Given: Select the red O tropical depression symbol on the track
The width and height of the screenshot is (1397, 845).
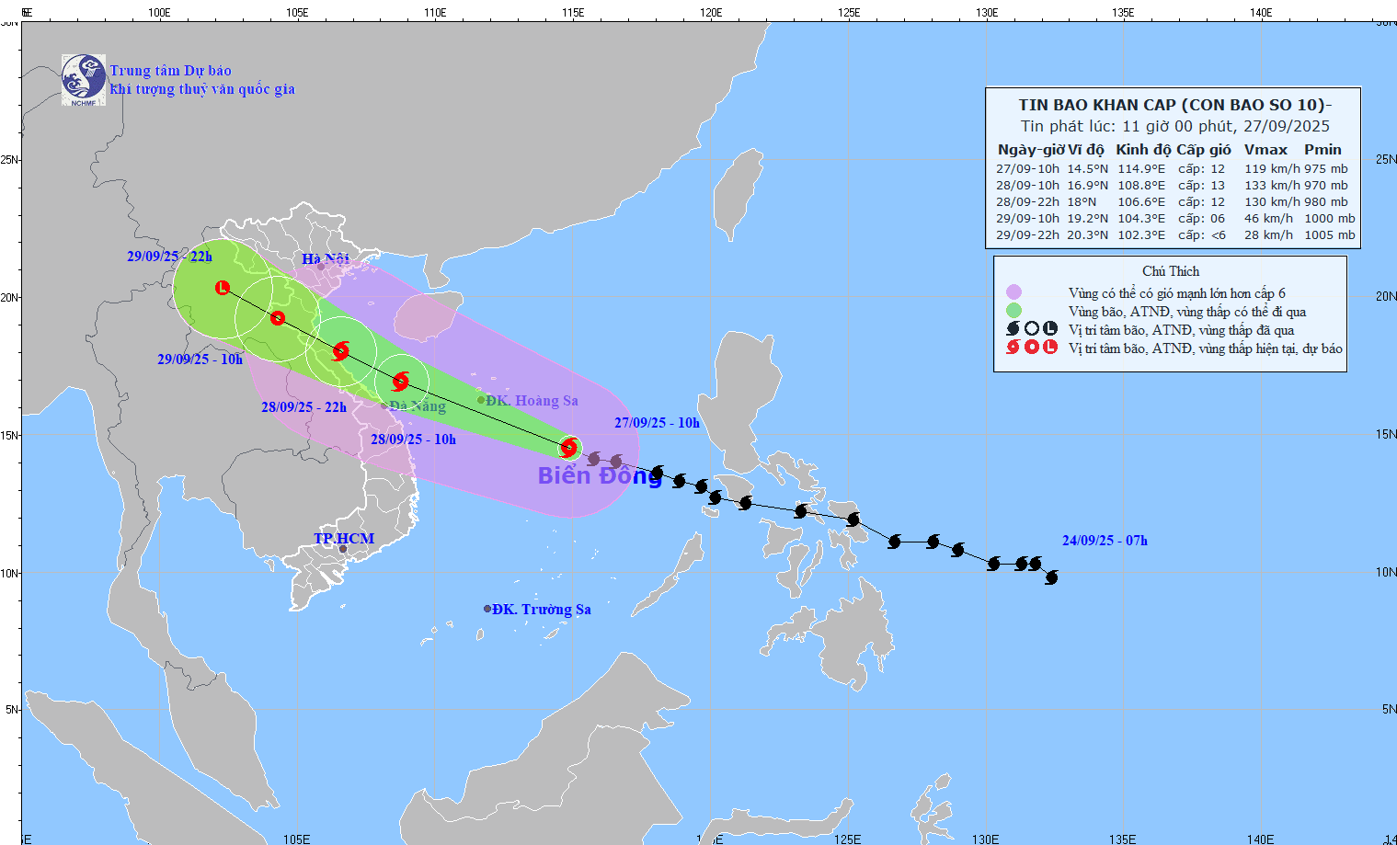Looking at the screenshot, I should (x=277, y=317).
